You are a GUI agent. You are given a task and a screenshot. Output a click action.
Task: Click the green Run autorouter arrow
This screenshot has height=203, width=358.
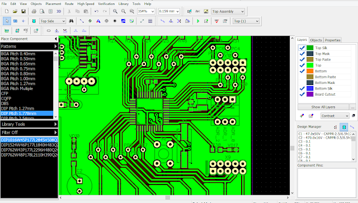pyautogui.click(x=198, y=21)
